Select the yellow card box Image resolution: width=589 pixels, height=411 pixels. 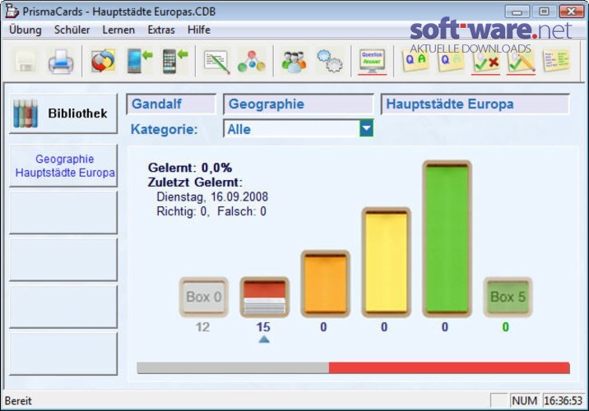click(386, 262)
